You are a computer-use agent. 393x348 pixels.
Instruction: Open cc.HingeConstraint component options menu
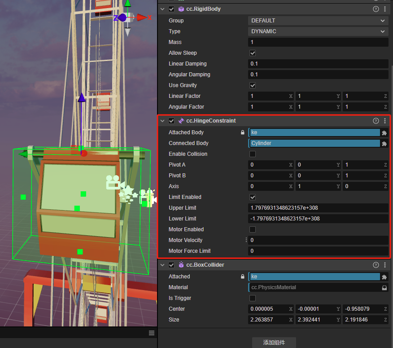pyautogui.click(x=385, y=121)
